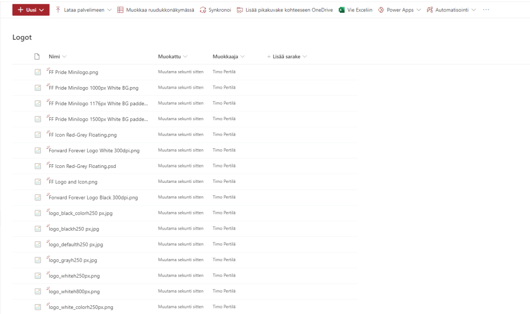Screen dimensions: 530x314
Task: Click the grid view edit icon
Action: (x=120, y=10)
